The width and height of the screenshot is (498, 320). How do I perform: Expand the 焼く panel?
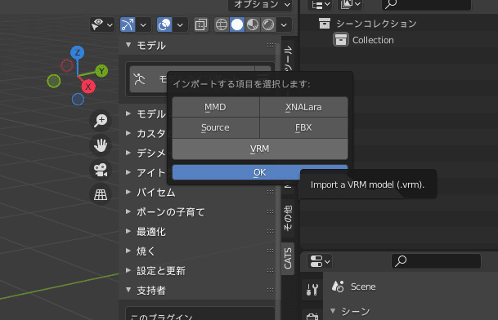[128, 251]
